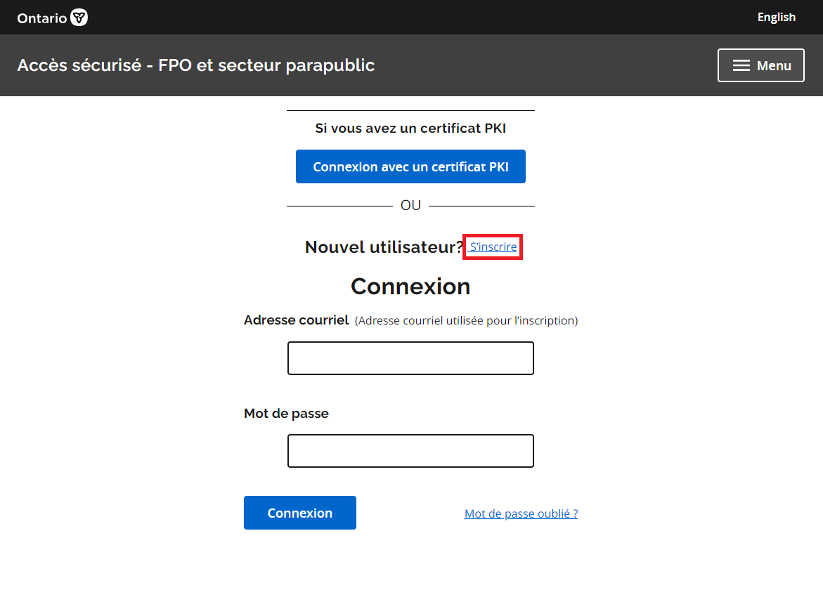Click the hamburger icon on the Menu button

coord(740,65)
